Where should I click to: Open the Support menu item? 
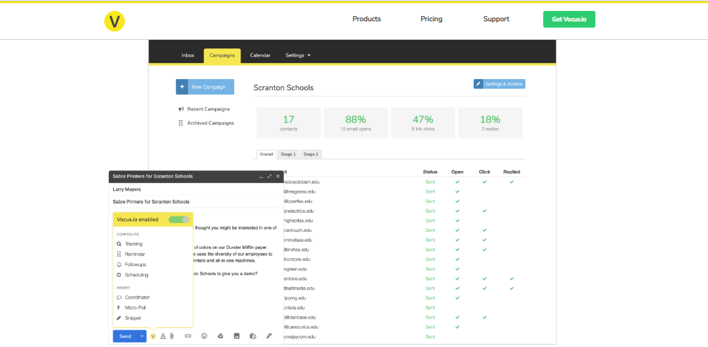[x=496, y=19]
